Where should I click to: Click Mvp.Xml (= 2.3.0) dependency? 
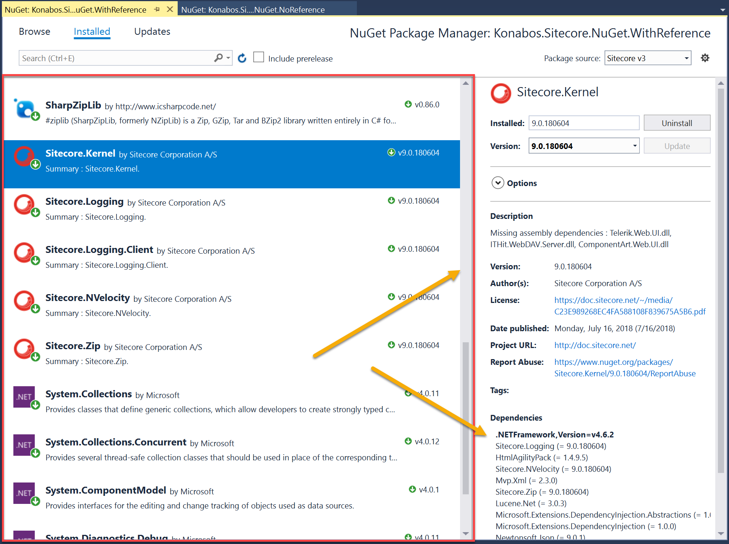[526, 481]
